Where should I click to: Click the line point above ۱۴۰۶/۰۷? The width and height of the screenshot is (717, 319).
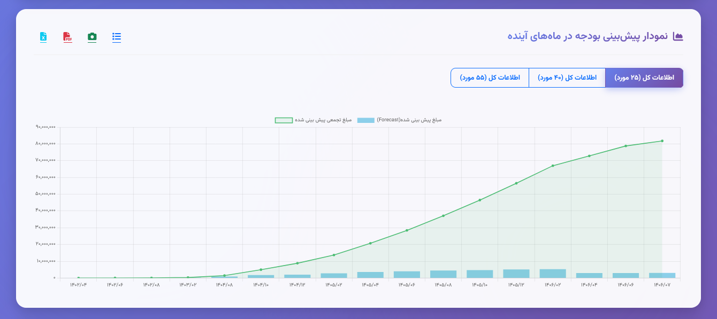[662, 141]
